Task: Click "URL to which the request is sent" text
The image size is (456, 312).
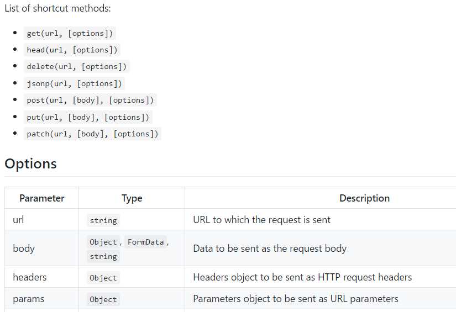Action: click(x=261, y=220)
